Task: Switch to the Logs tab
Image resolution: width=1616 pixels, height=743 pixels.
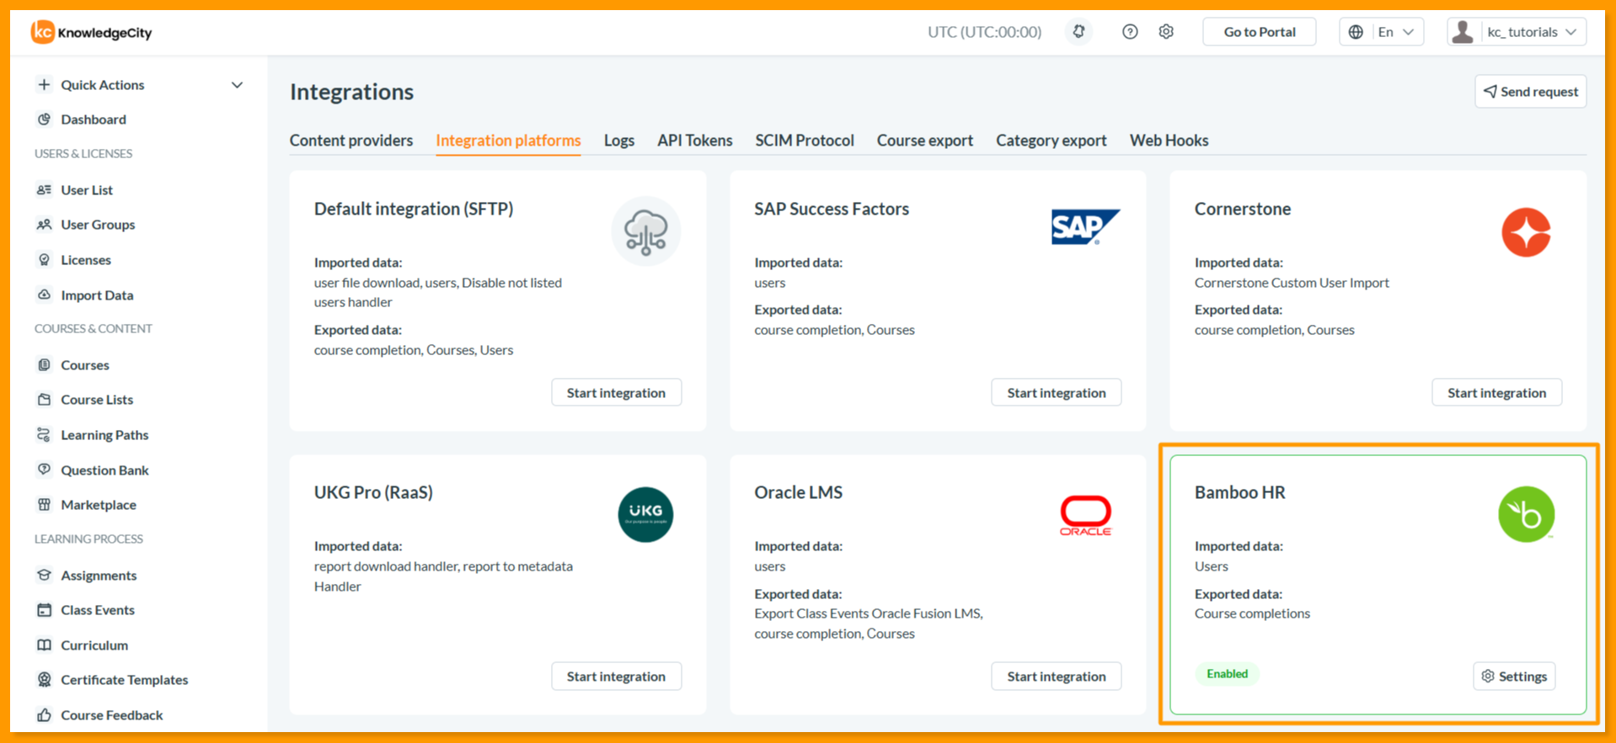Action: pos(618,141)
